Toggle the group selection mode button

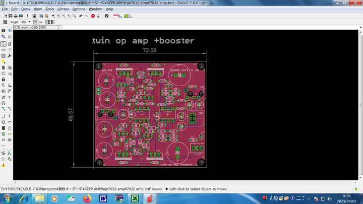tap(47, 22)
